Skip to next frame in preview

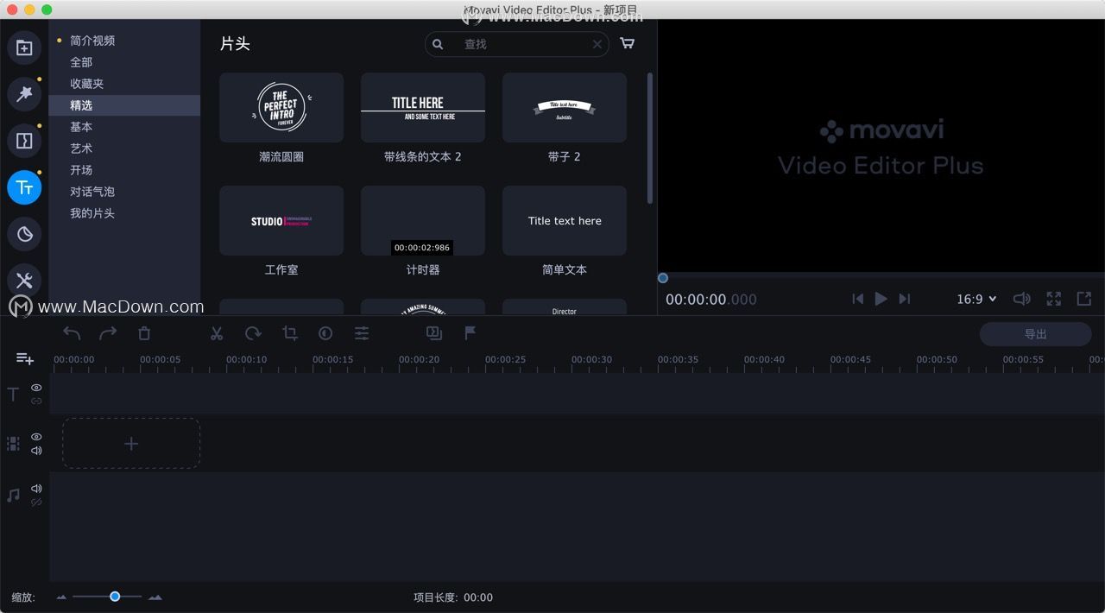click(x=905, y=299)
